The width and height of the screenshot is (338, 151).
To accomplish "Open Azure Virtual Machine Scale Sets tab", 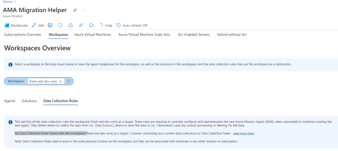I will (x=144, y=34).
